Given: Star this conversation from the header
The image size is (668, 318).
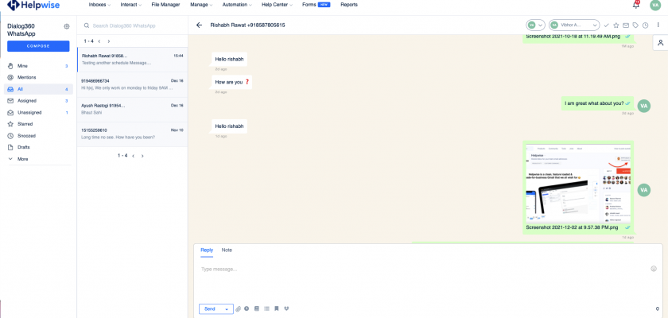Looking at the screenshot, I should [616, 25].
